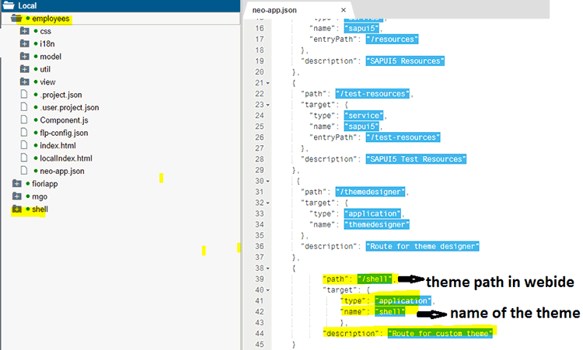This screenshot has width=583, height=350.
Task: Click the index.html file icon
Action: [x=25, y=145]
